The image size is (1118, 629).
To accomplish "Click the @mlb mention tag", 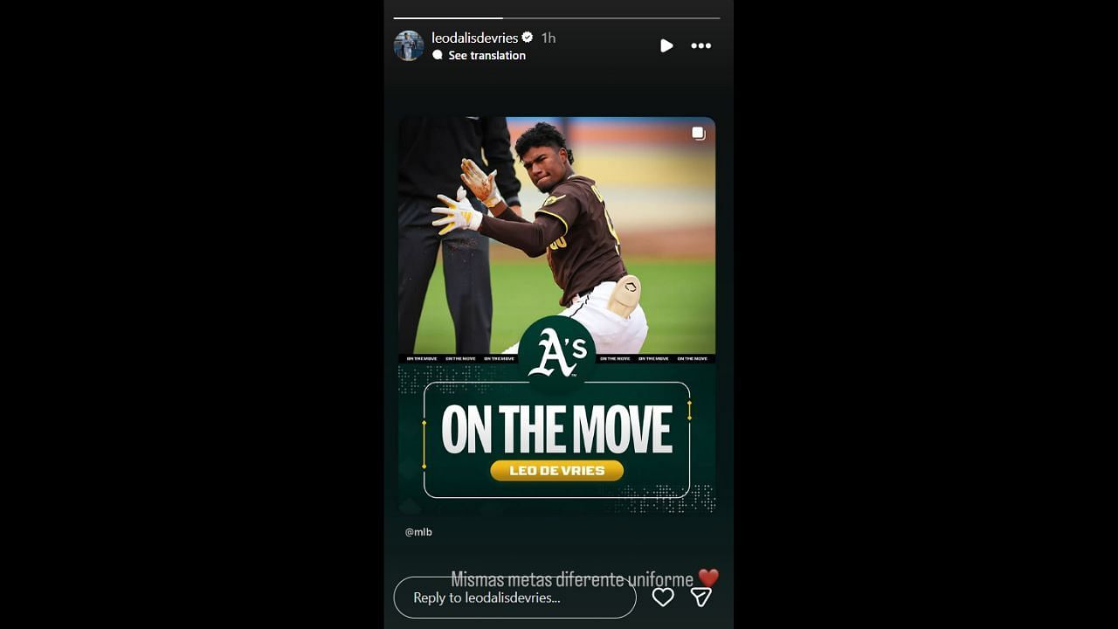I will [x=418, y=531].
